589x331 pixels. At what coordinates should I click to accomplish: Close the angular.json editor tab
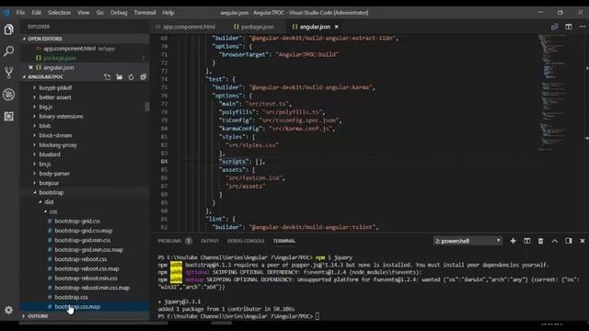click(x=337, y=27)
